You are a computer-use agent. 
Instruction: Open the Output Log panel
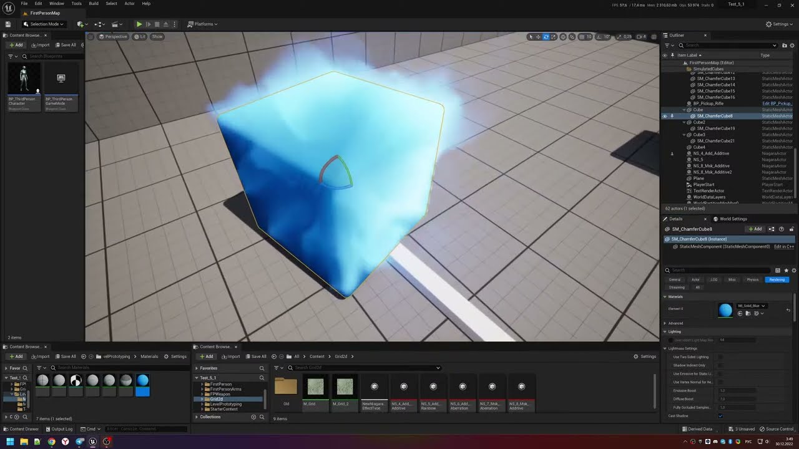(x=59, y=429)
